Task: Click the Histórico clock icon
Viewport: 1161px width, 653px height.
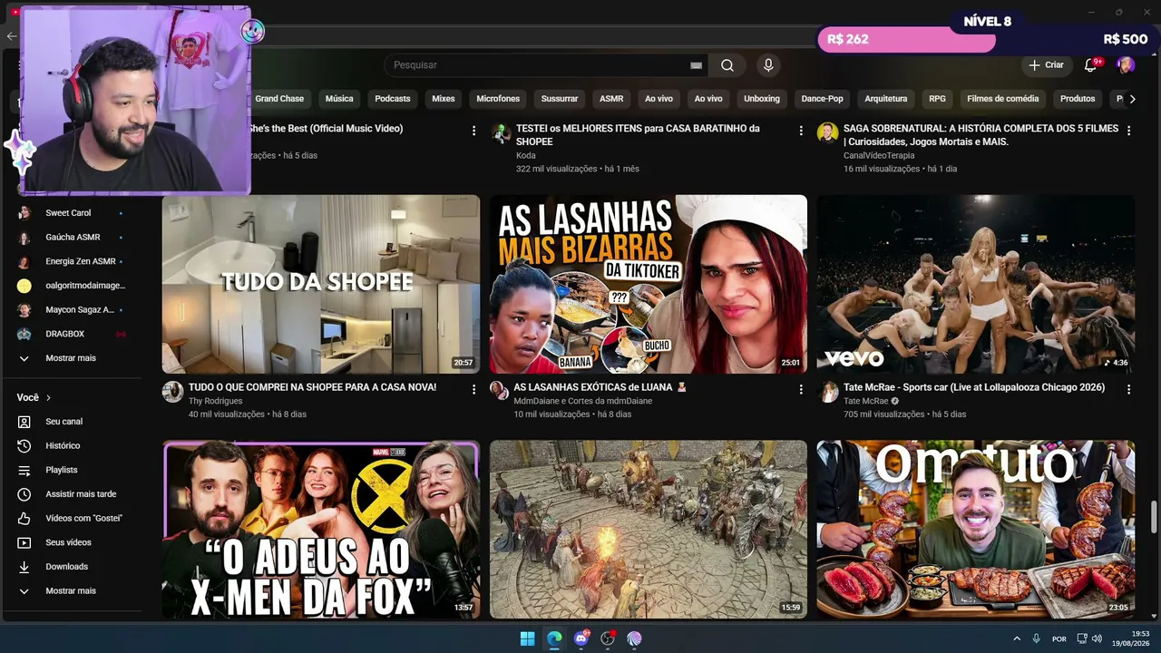Action: pyautogui.click(x=24, y=446)
